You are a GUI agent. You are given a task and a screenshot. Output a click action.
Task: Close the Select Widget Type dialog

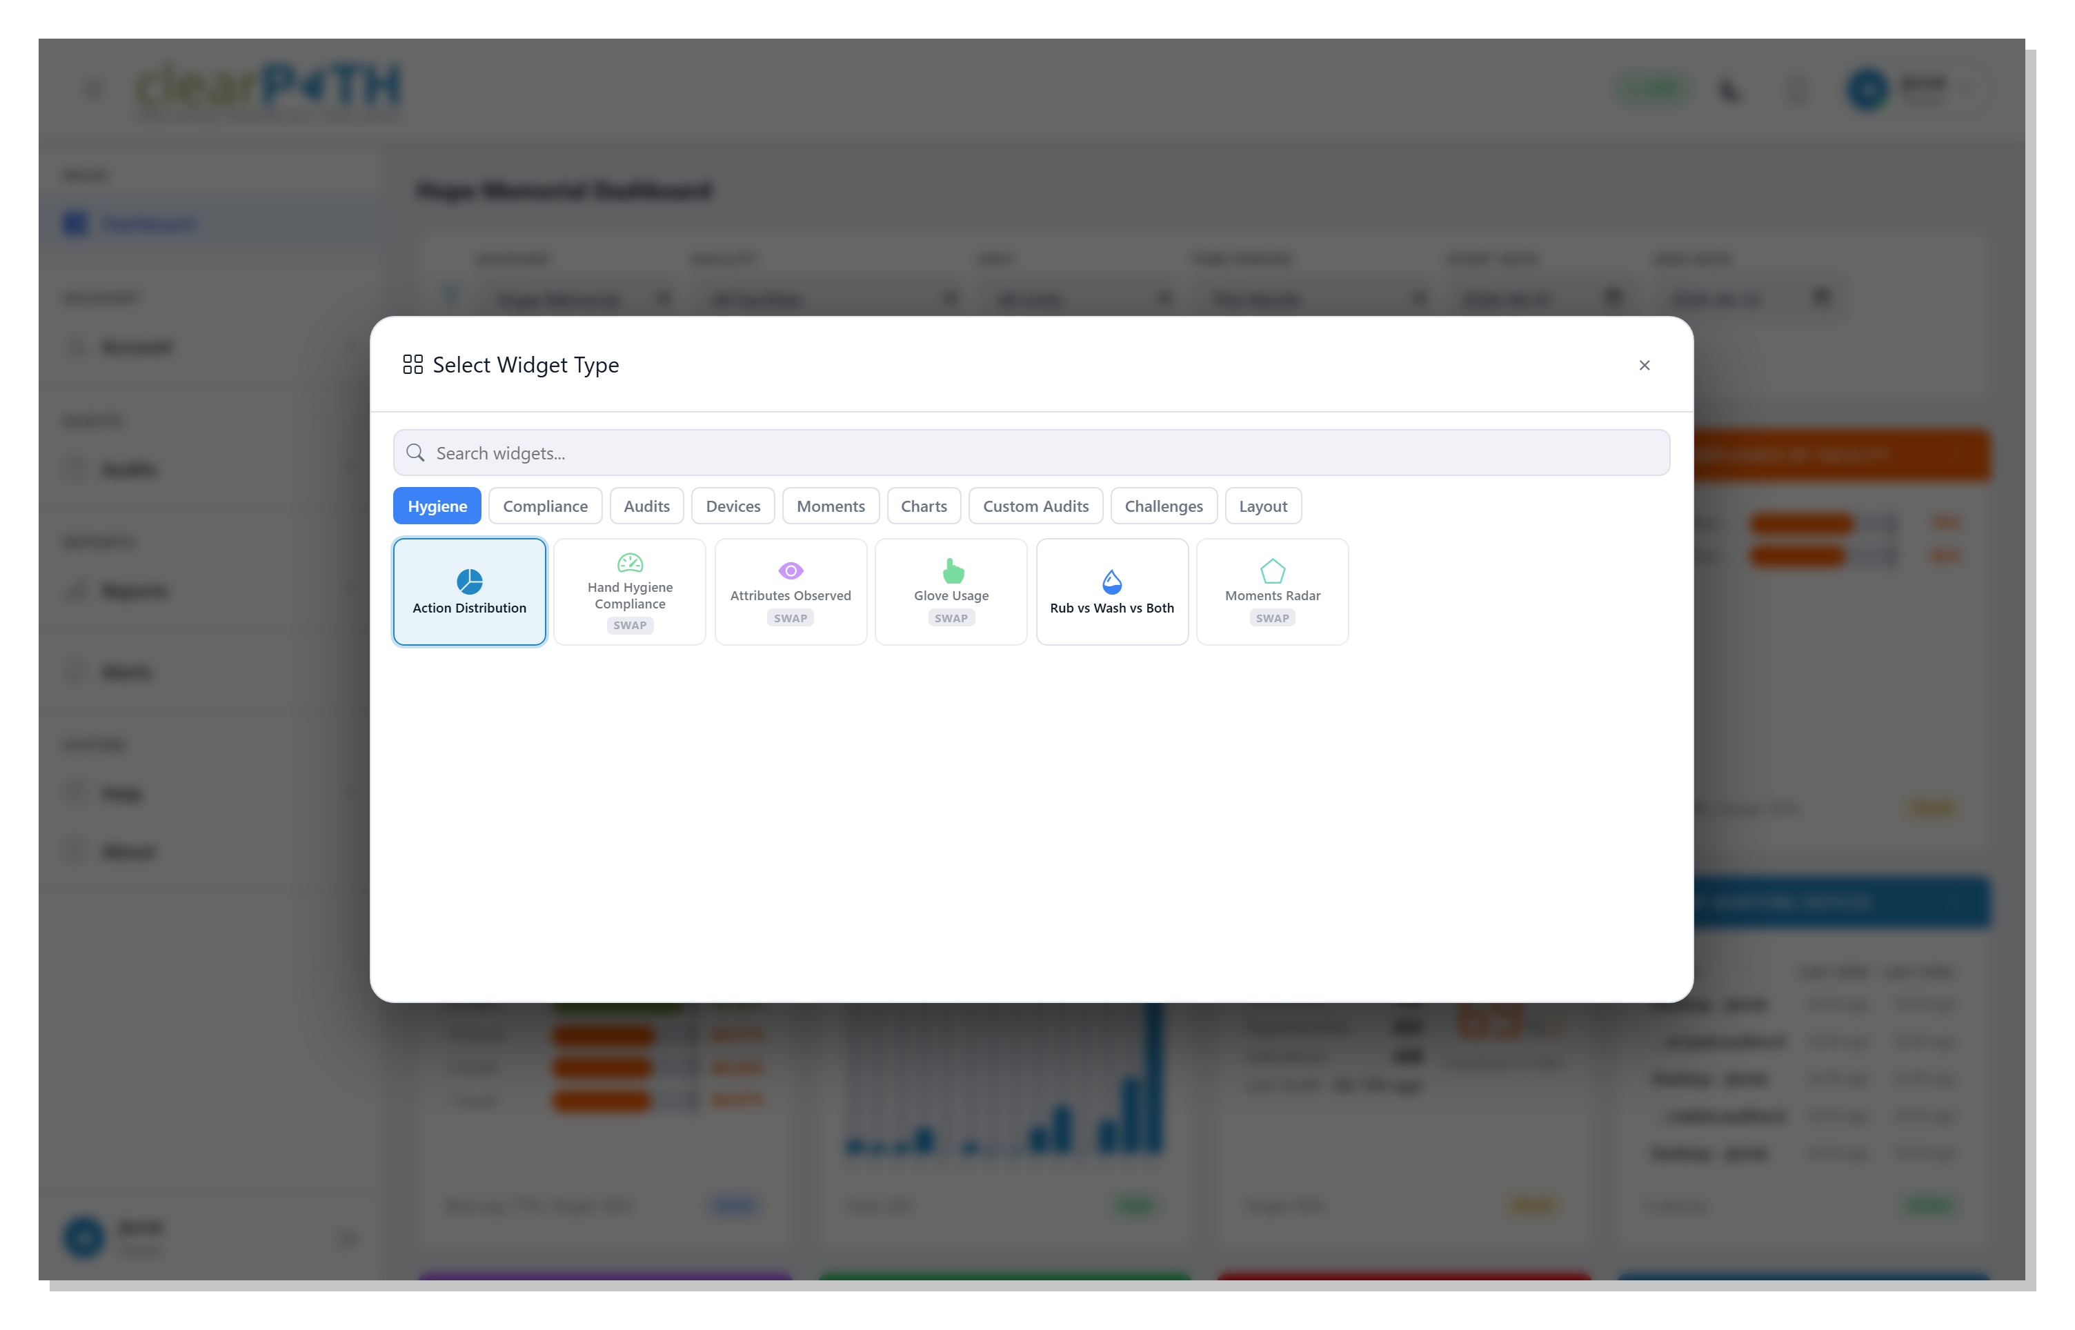click(x=1644, y=366)
